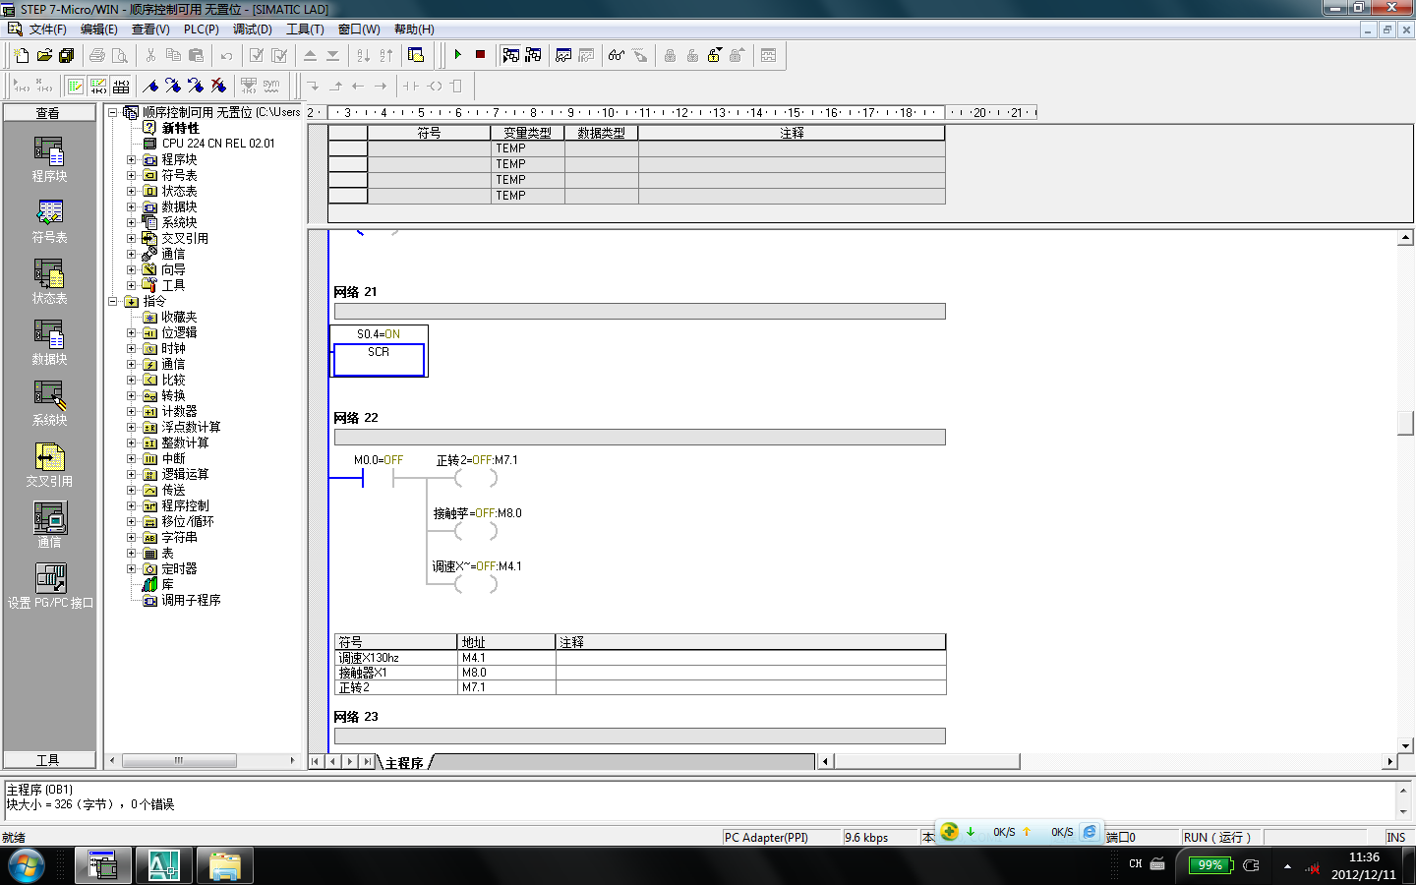
Task: Click the tree panel horizontal scrollbar thumb
Action: tap(178, 760)
